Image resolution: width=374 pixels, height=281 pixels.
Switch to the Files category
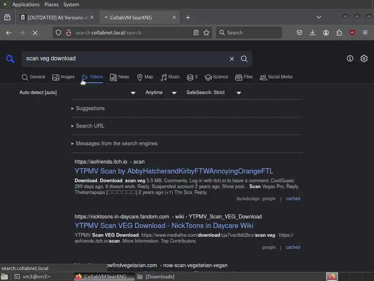pos(244,77)
